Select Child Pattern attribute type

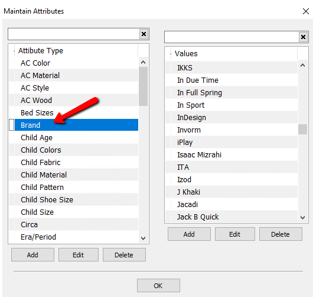click(x=73, y=187)
